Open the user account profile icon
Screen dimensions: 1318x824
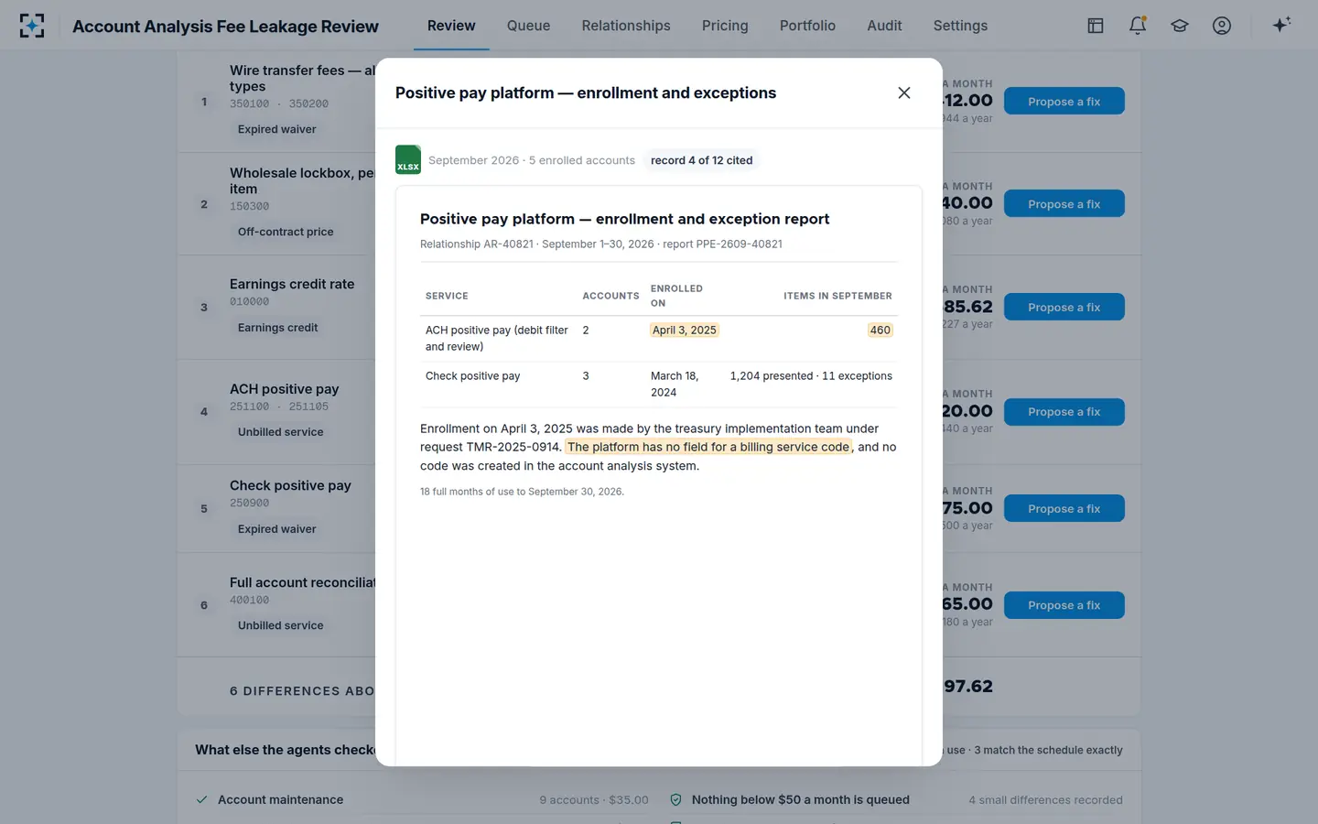coord(1222,26)
